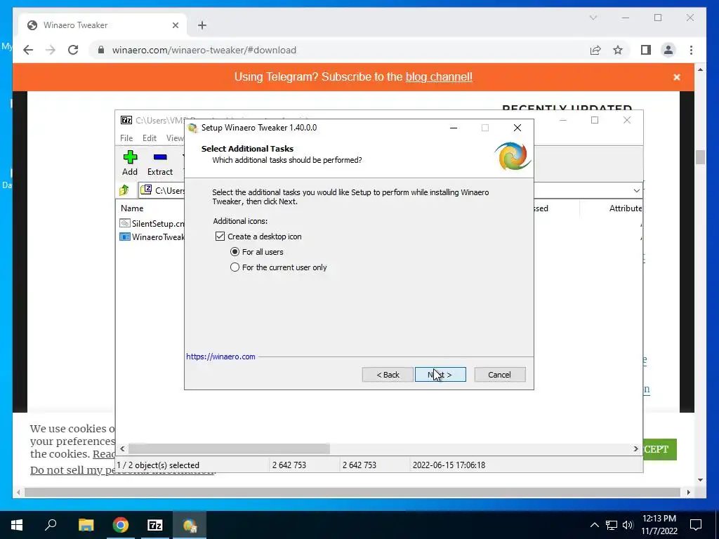
Task: Click the Extract icon in 7-Zip toolbar
Action: [x=160, y=157]
